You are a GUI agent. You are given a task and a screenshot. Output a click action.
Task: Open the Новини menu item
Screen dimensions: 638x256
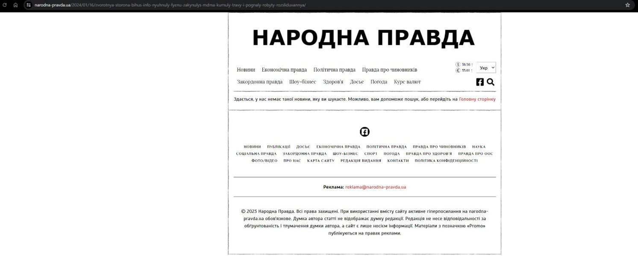246,70
